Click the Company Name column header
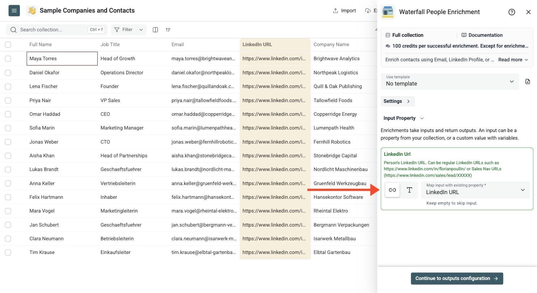The image size is (537, 293). (344, 44)
